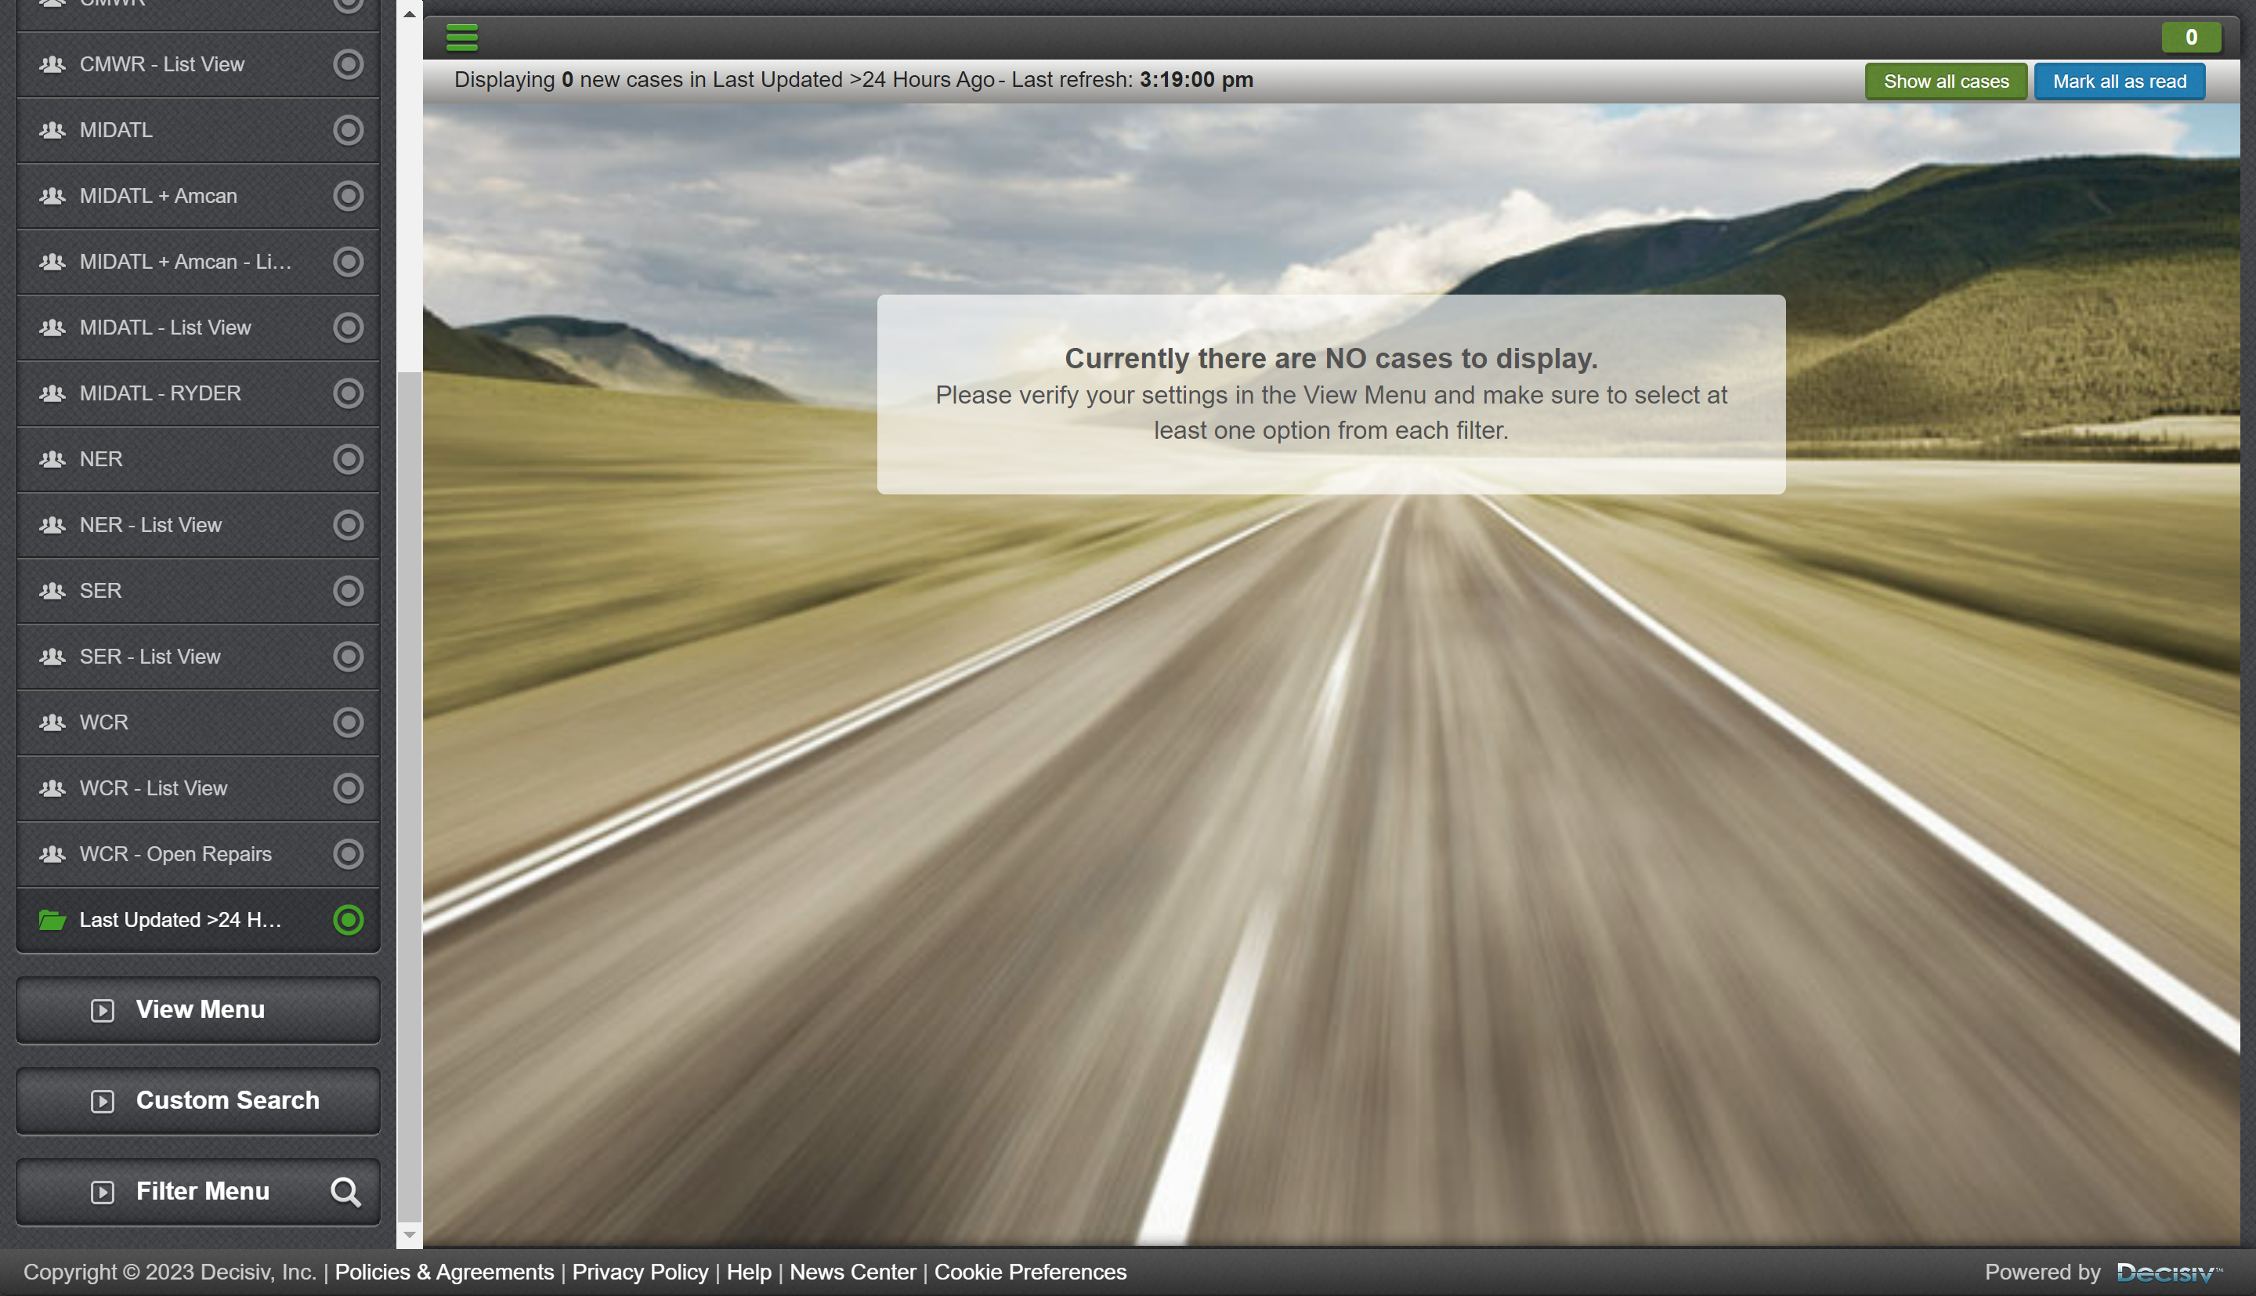The image size is (2256, 1296).
Task: Select the CMWR - List View radio button
Action: coord(348,64)
